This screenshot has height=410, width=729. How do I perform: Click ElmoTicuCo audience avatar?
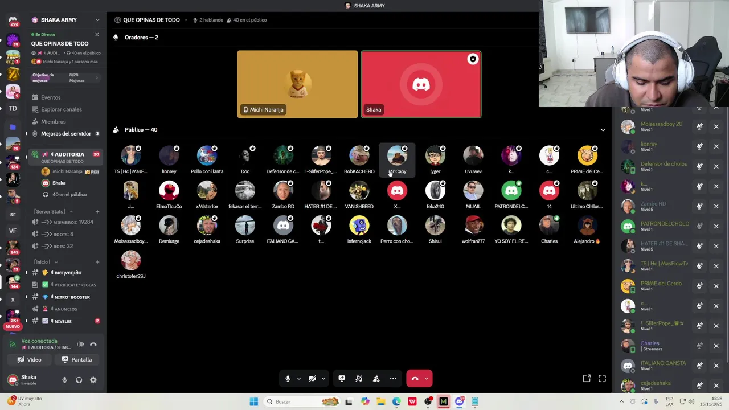point(169,191)
